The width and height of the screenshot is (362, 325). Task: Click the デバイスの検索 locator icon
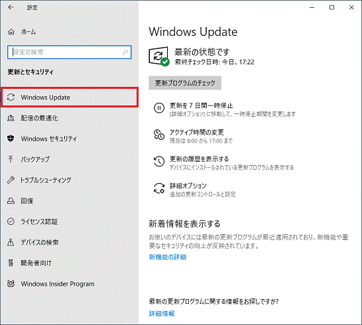(x=11, y=242)
